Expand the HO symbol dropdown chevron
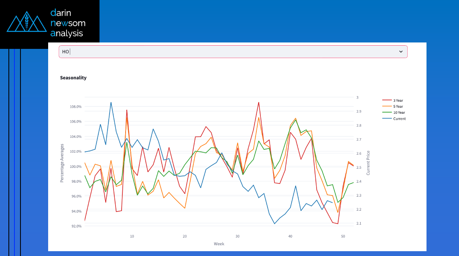Viewport: 459px width, 256px height. [x=400, y=52]
